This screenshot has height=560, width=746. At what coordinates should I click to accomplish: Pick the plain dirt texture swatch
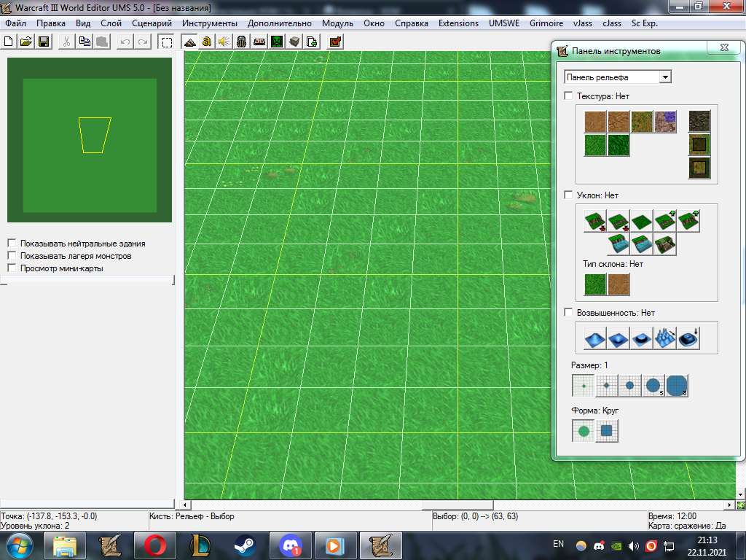tap(594, 122)
